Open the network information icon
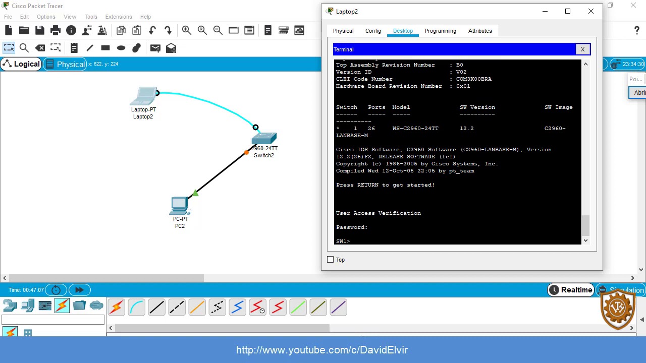This screenshot has width=646, height=363. (x=71, y=31)
